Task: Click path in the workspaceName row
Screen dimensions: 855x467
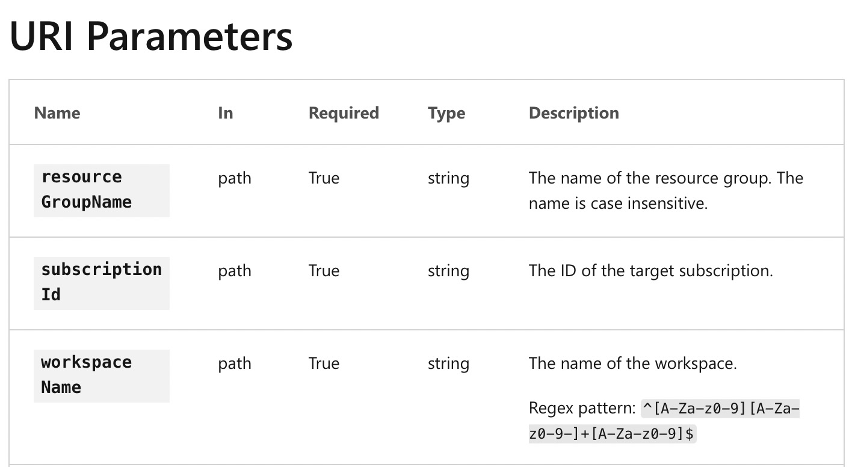Action: pos(235,363)
